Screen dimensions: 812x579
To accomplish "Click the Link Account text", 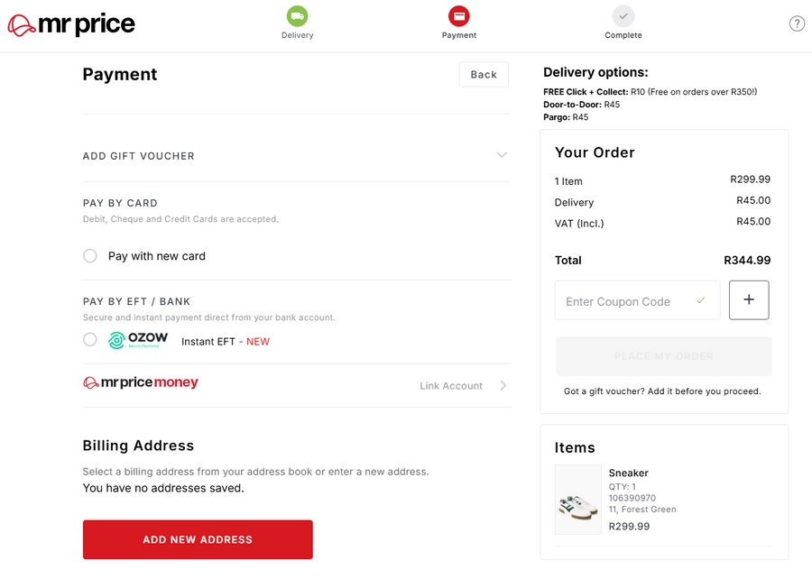I will tap(451, 386).
